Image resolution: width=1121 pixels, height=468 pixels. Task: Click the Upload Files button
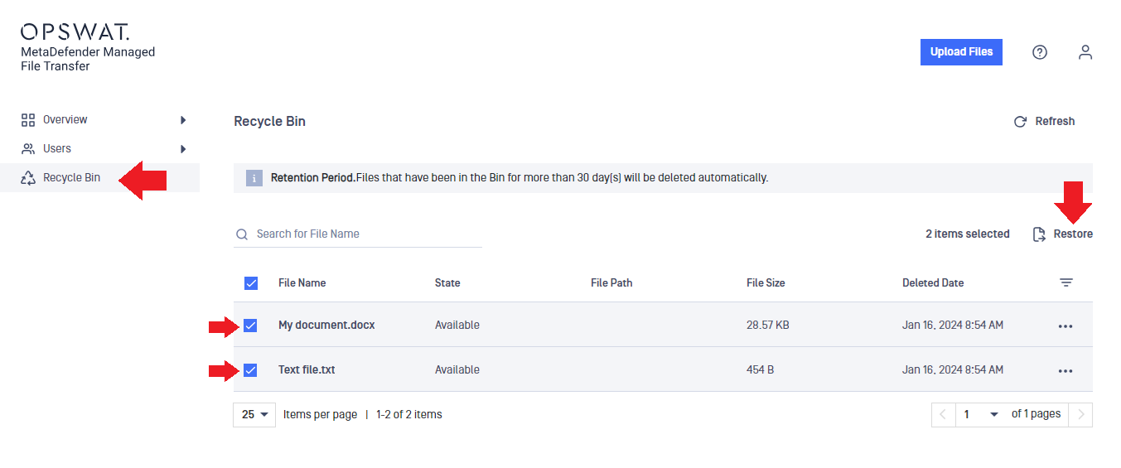point(961,51)
